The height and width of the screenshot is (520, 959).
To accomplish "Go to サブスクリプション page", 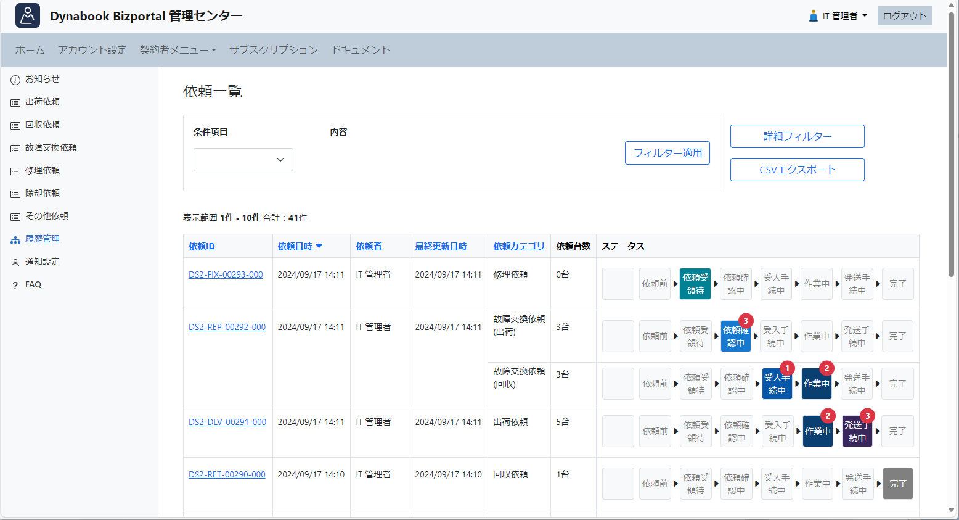I will tap(274, 50).
